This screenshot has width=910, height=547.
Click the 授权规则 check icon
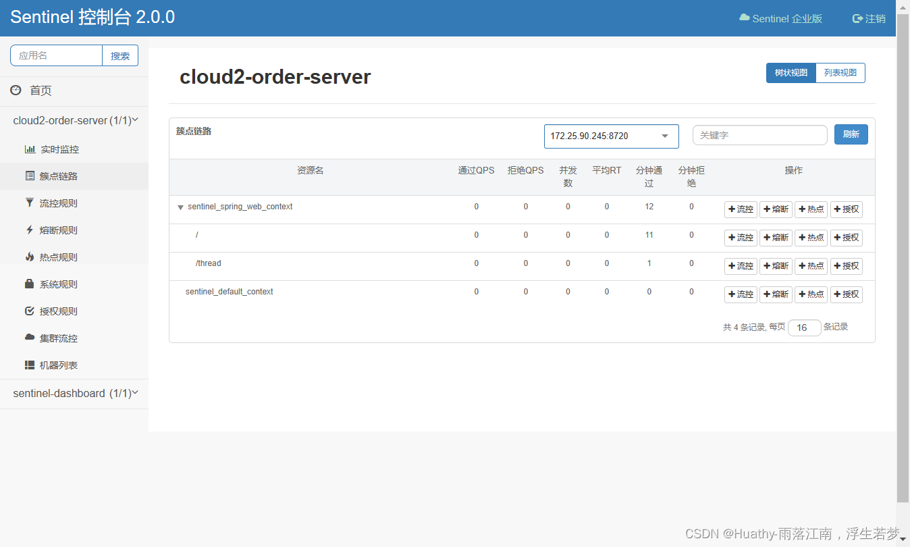click(30, 311)
